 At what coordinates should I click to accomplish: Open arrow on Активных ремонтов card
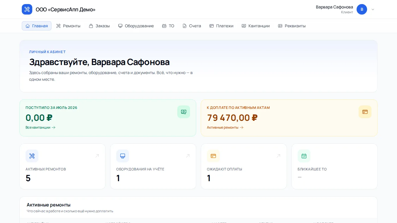[97, 156]
